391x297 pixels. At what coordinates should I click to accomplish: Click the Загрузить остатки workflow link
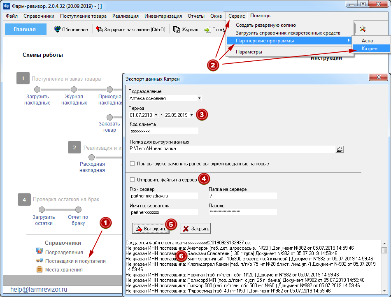click(x=44, y=220)
